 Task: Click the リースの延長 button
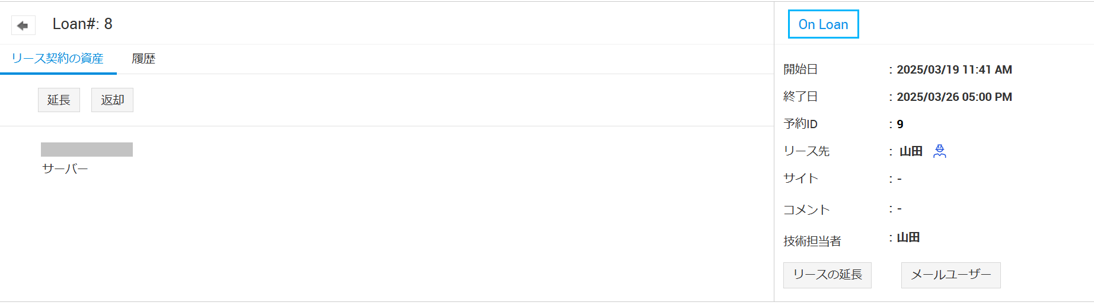click(x=827, y=275)
